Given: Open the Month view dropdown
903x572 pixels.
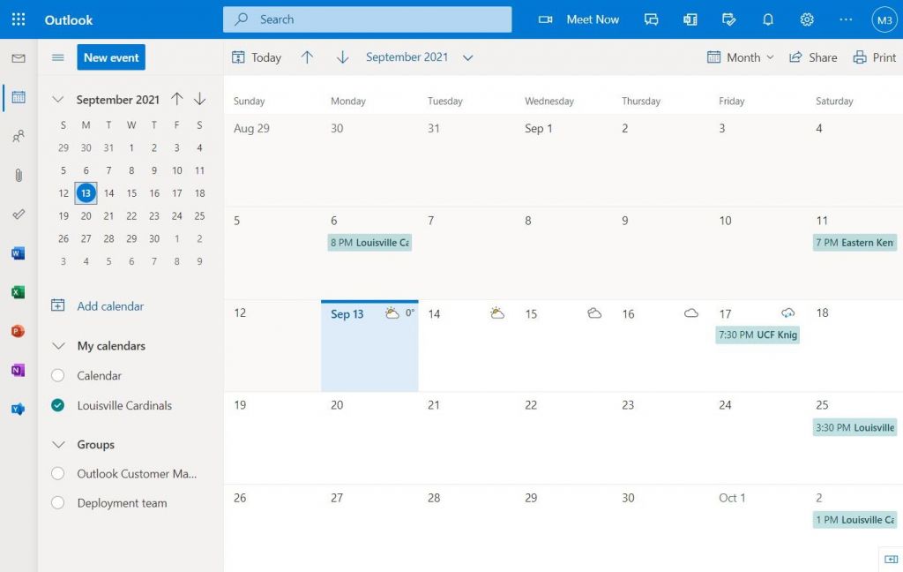Looking at the screenshot, I should pyautogui.click(x=741, y=56).
